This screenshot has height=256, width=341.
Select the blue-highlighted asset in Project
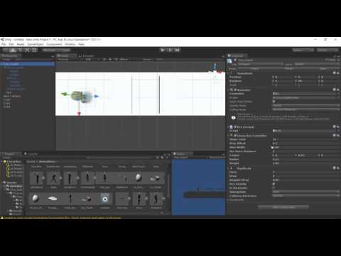105,199
